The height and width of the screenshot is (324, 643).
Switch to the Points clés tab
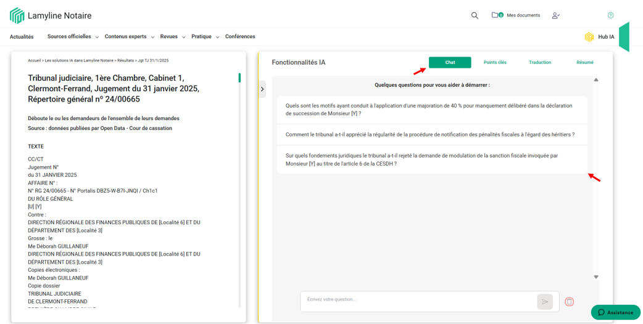[x=495, y=62]
